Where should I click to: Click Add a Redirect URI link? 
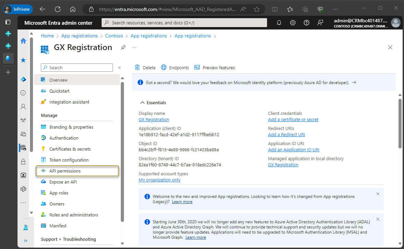(286, 135)
